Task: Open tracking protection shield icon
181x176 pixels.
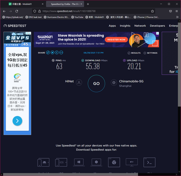Action: (x=35, y=11)
